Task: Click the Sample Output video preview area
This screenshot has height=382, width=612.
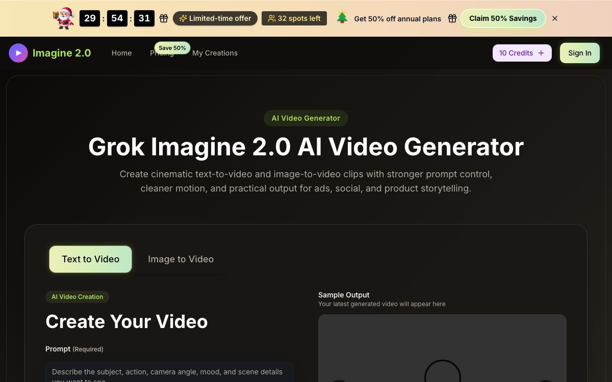Action: point(442,348)
